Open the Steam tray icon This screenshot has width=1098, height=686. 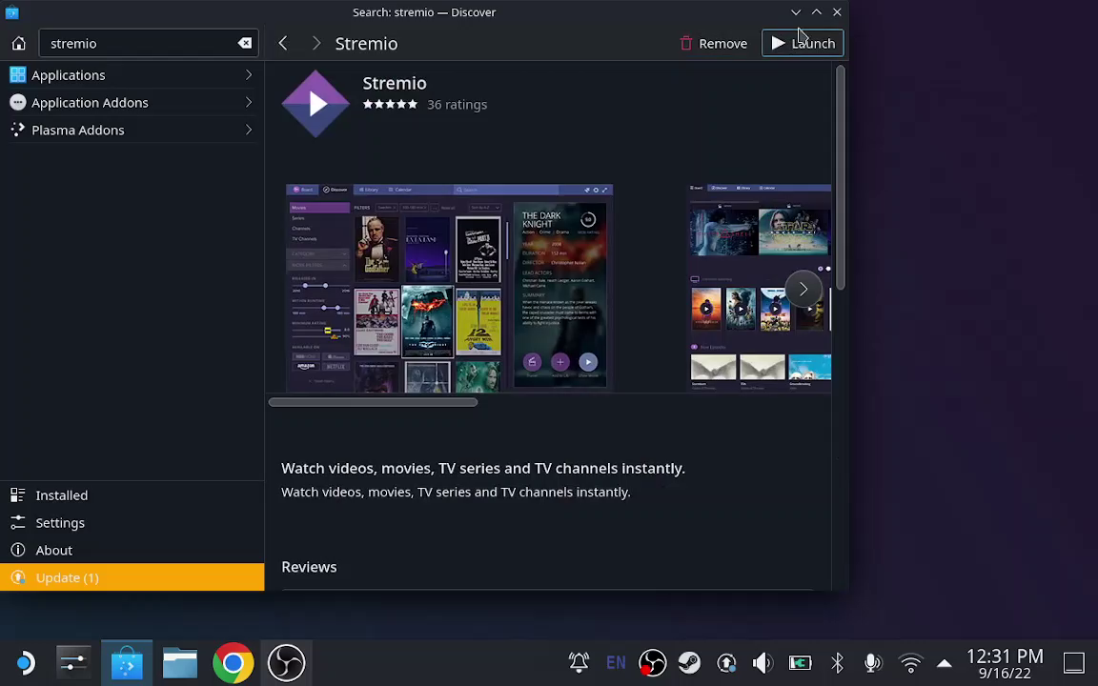click(x=689, y=662)
